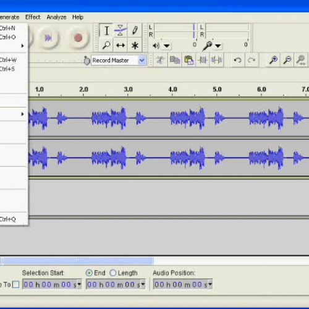Screen dimensions: 309x309
Task: Open Selection Start time format dropdown
Action: pos(79,284)
